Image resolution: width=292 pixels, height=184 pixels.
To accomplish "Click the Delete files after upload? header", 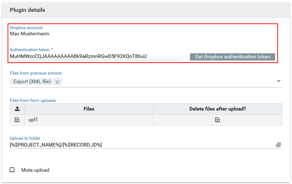I will pos(217,109).
